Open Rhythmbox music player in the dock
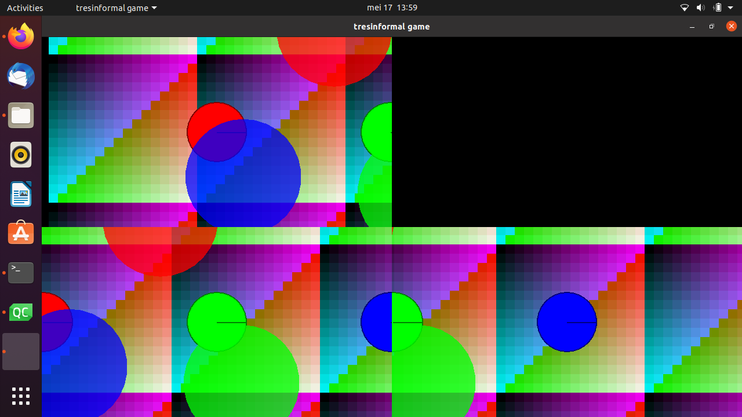The width and height of the screenshot is (742, 417). coord(21,155)
